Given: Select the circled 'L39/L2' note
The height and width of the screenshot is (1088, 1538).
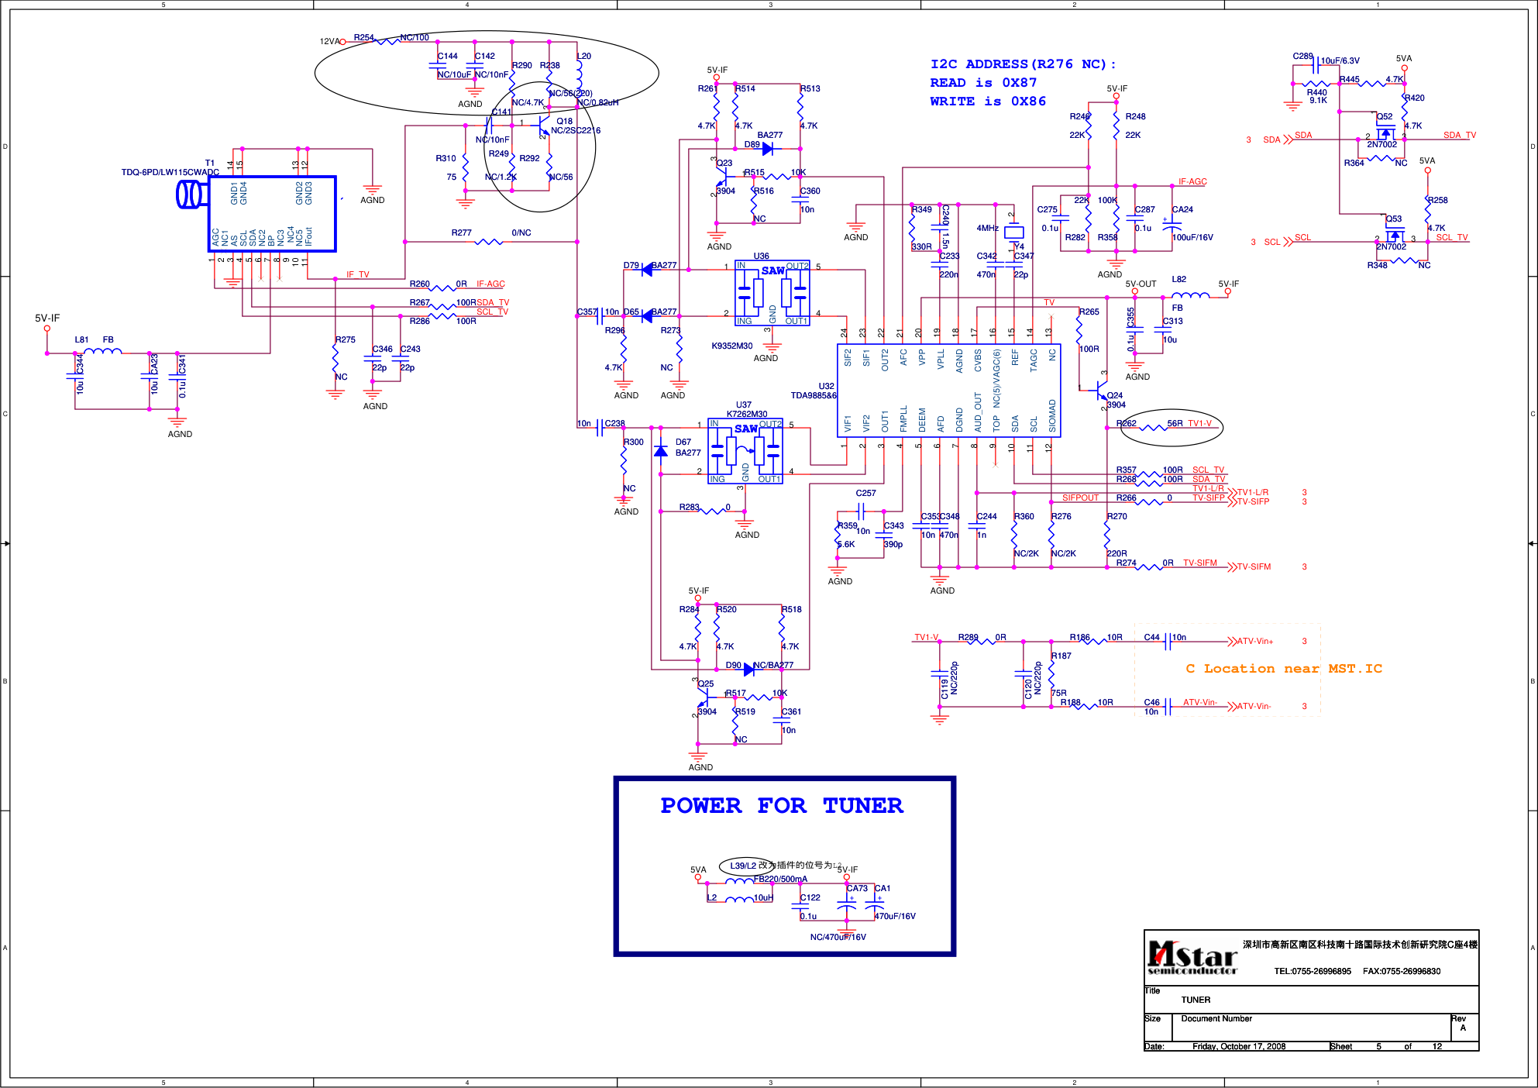Looking at the screenshot, I should point(743,866).
